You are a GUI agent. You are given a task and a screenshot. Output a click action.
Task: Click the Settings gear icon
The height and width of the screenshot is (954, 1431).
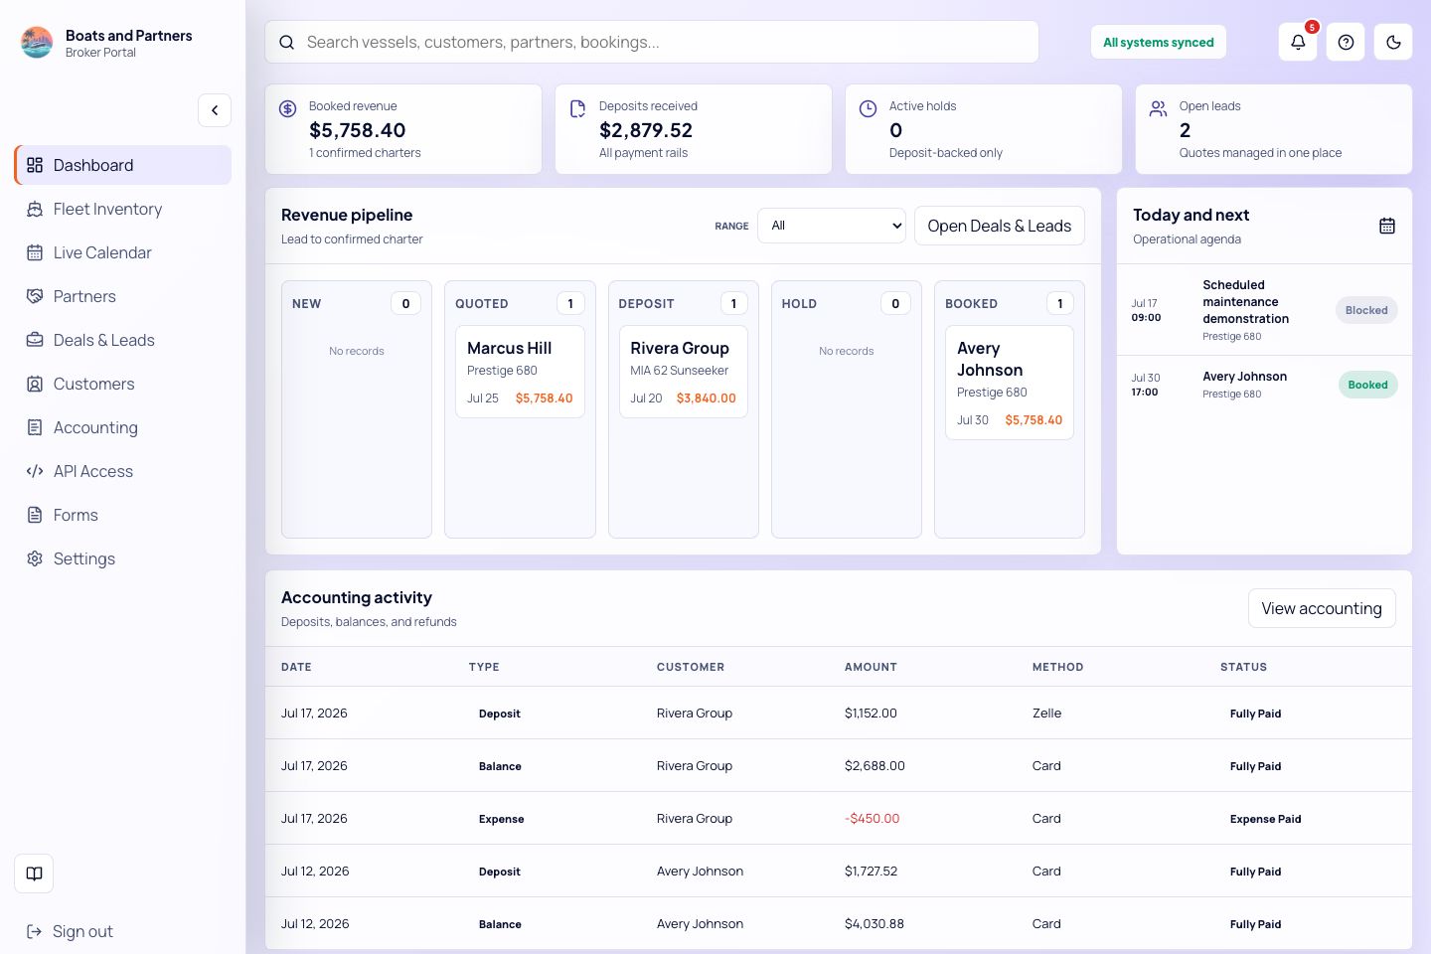pyautogui.click(x=35, y=558)
